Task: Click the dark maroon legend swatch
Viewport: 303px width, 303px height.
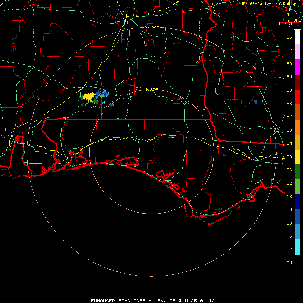Action: (297, 82)
